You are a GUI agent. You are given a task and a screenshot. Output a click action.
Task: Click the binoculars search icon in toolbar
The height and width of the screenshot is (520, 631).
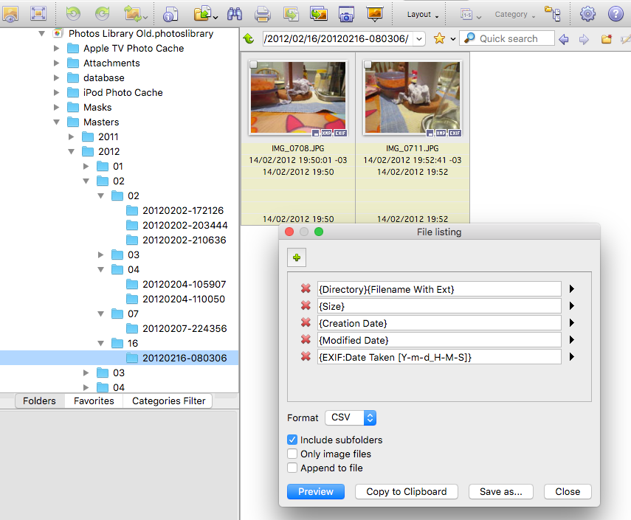pos(235,14)
